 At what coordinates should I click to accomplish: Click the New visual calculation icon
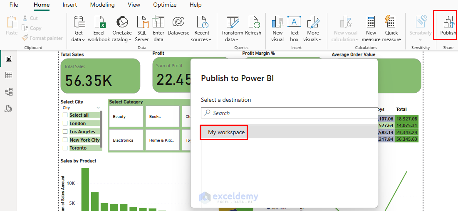pyautogui.click(x=346, y=22)
